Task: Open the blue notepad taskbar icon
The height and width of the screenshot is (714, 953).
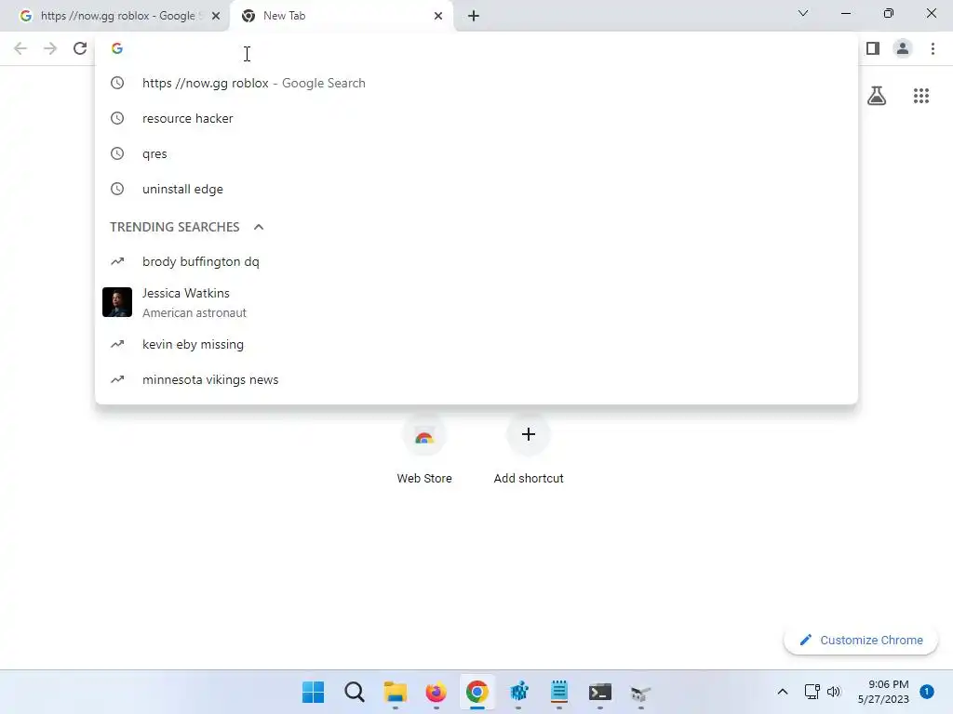Action: 559,692
